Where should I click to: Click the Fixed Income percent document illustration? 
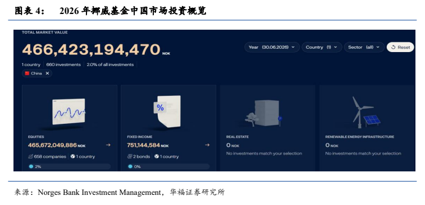click(167, 111)
